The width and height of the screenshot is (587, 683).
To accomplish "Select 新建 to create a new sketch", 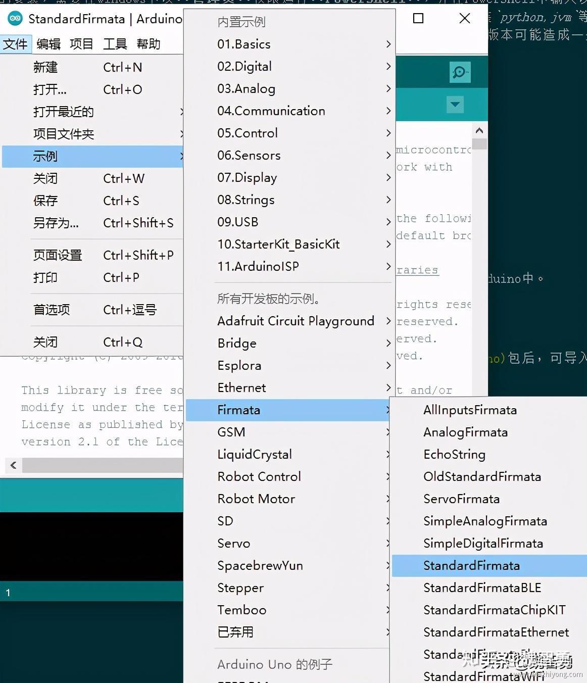I will (45, 67).
